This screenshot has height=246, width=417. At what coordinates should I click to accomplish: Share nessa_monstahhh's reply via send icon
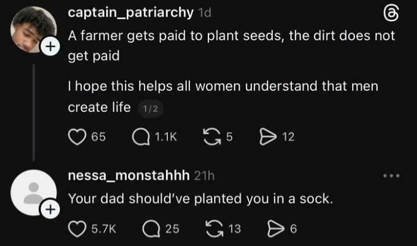point(276,228)
